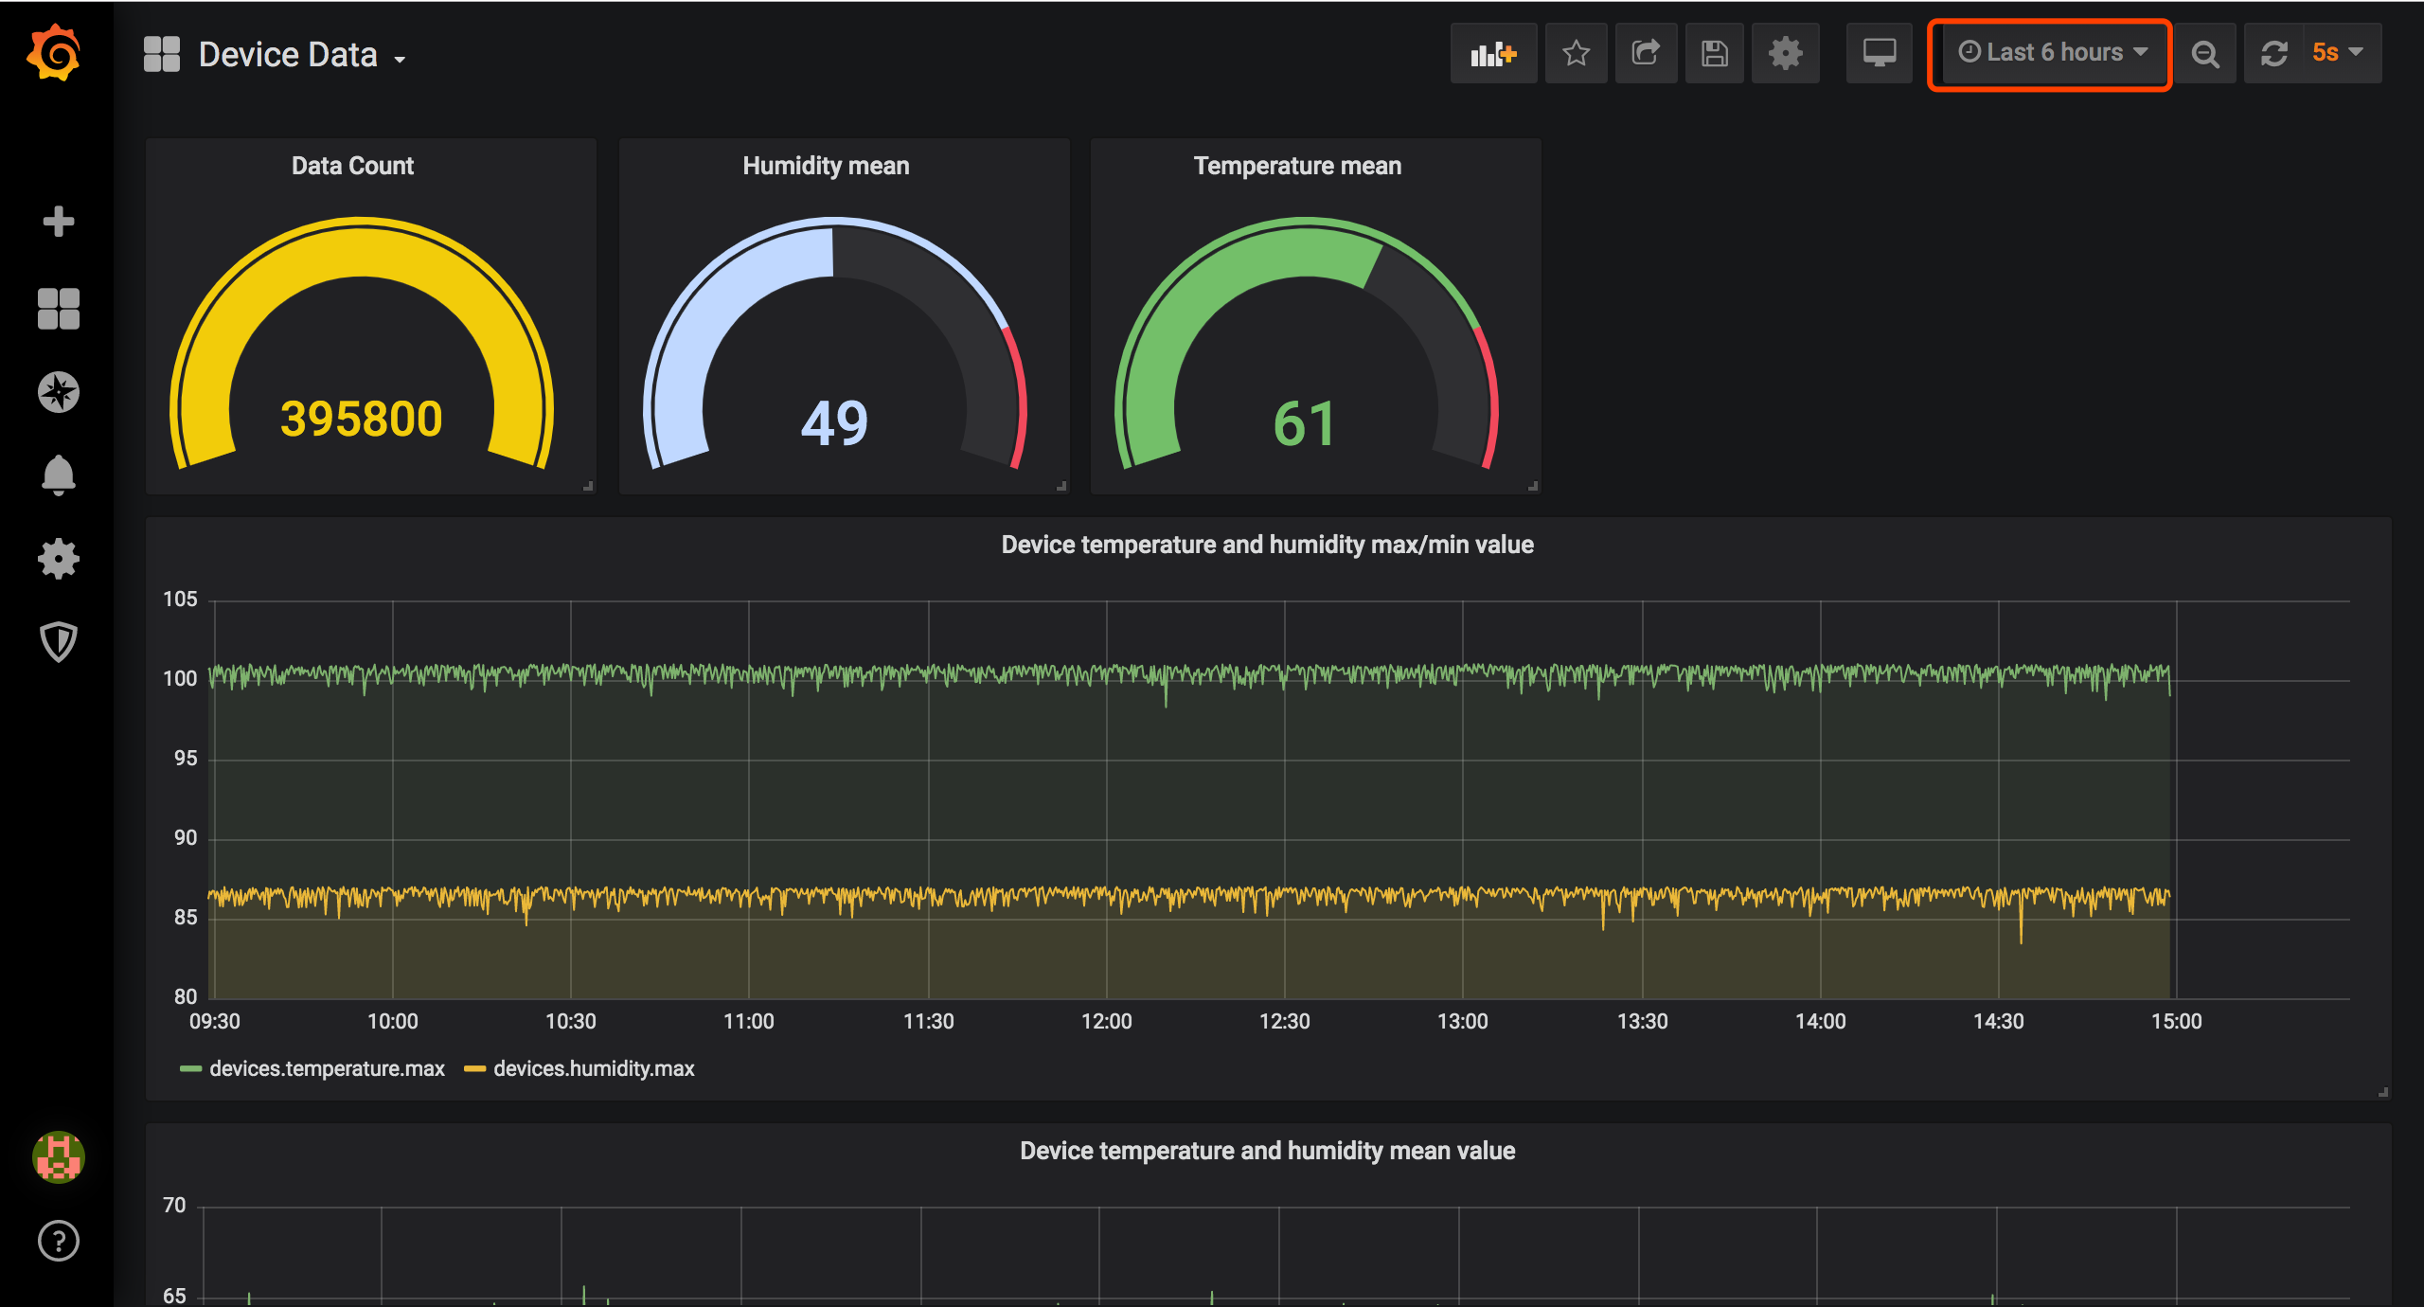
Task: Star the Device Data dashboard
Action: 1576,53
